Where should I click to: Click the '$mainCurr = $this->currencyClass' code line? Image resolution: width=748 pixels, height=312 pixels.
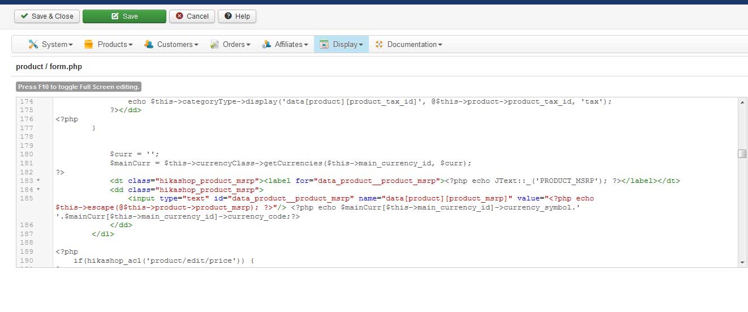pos(291,163)
